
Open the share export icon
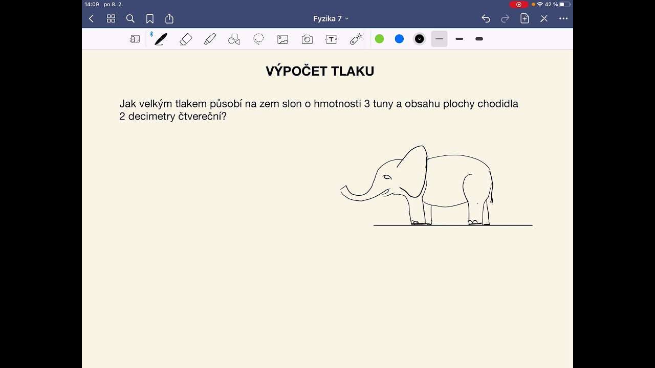tap(169, 18)
